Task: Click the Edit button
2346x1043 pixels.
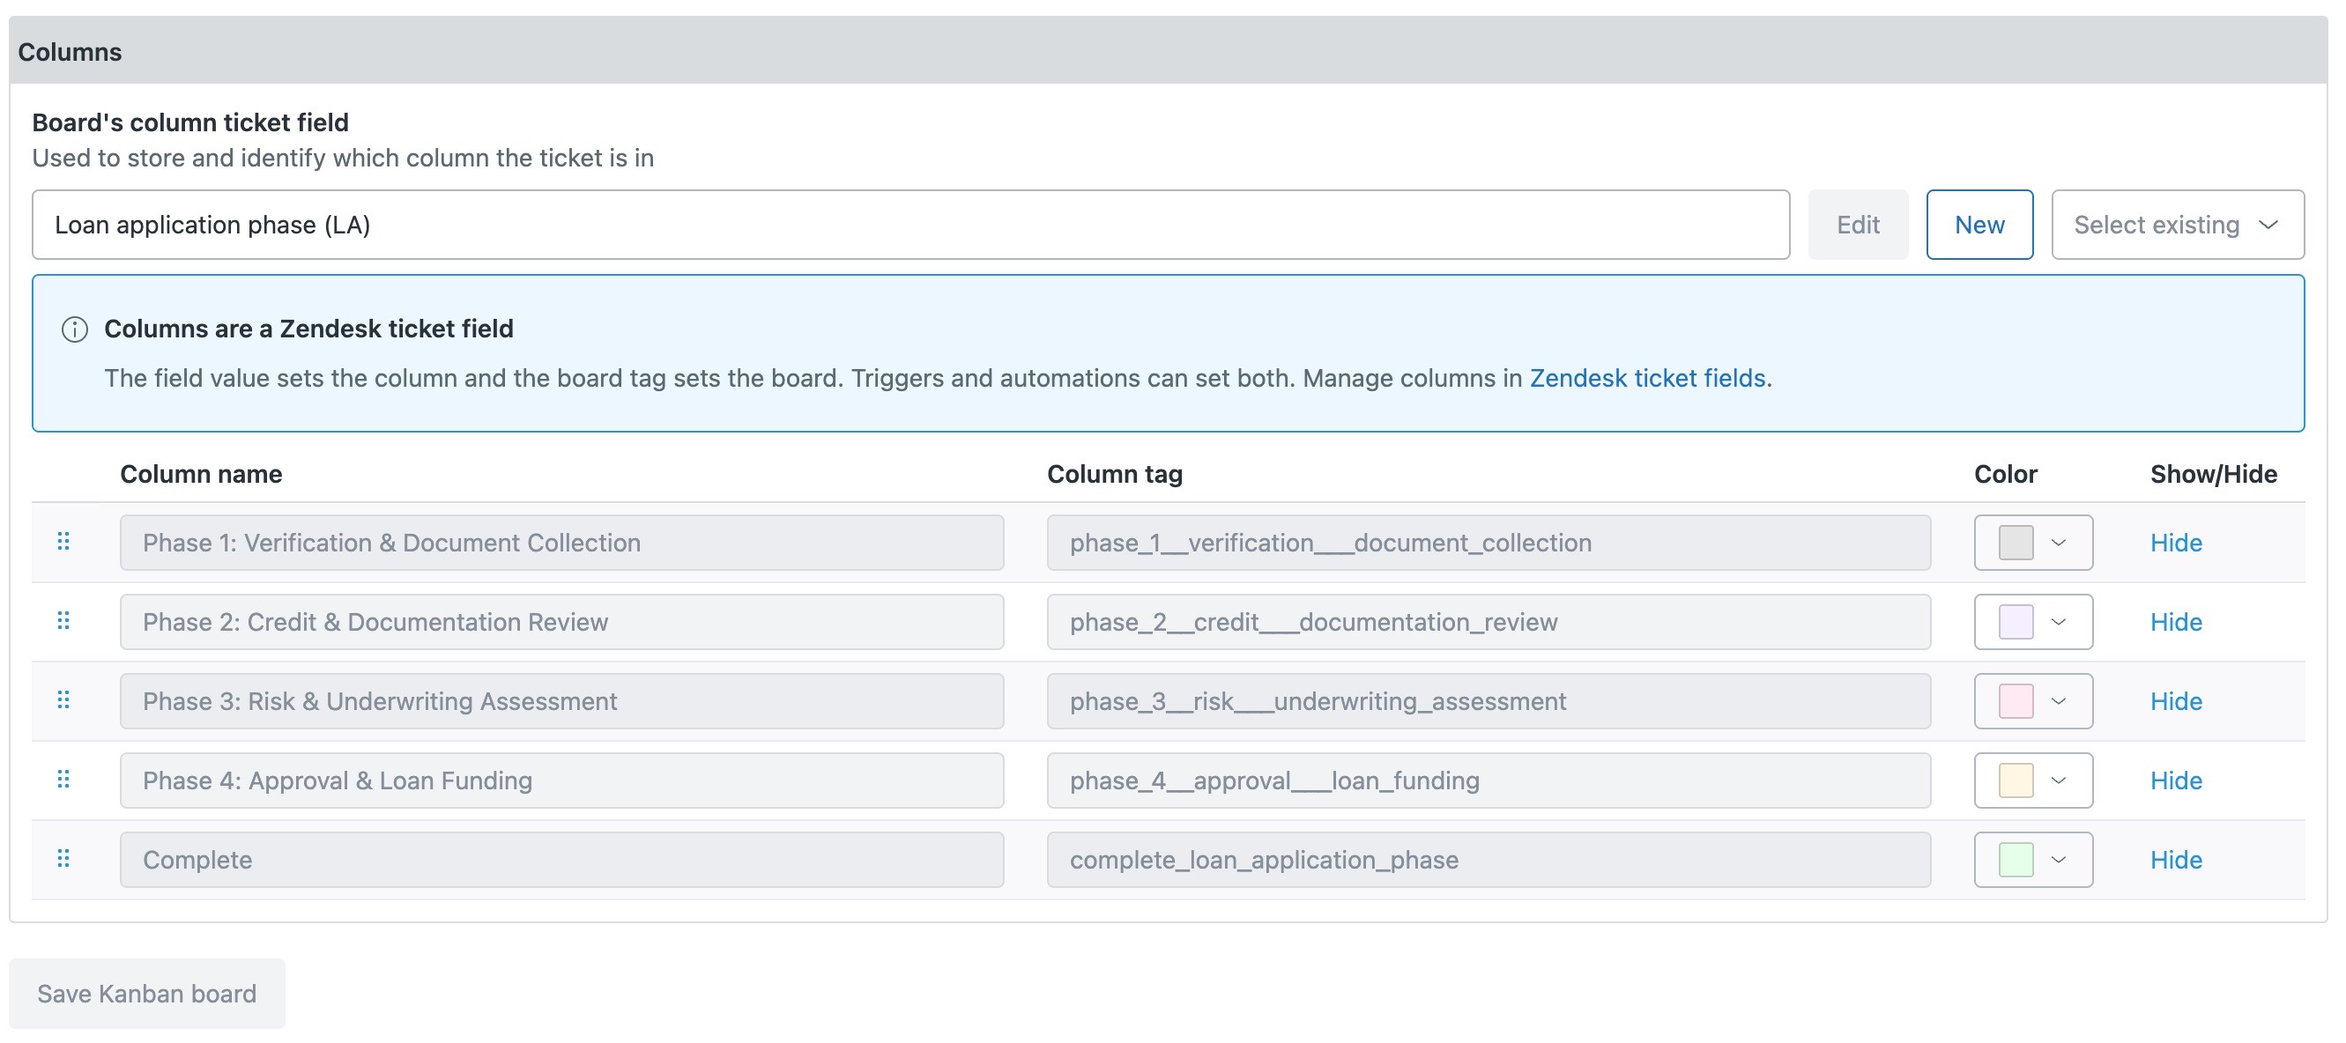Action: [x=1858, y=225]
